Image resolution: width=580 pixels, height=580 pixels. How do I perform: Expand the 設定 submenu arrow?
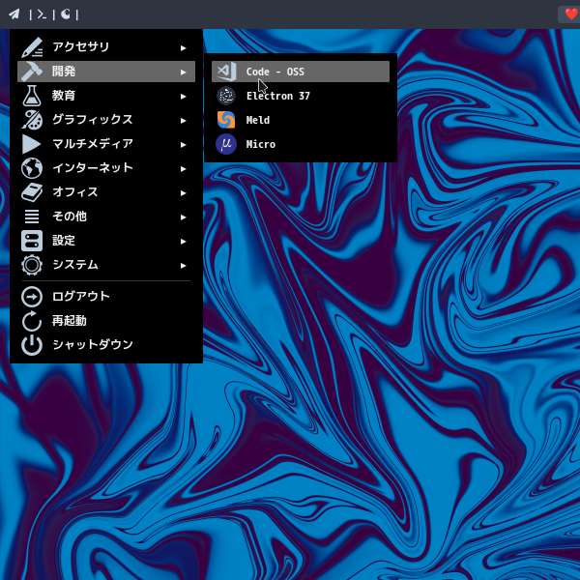183,241
